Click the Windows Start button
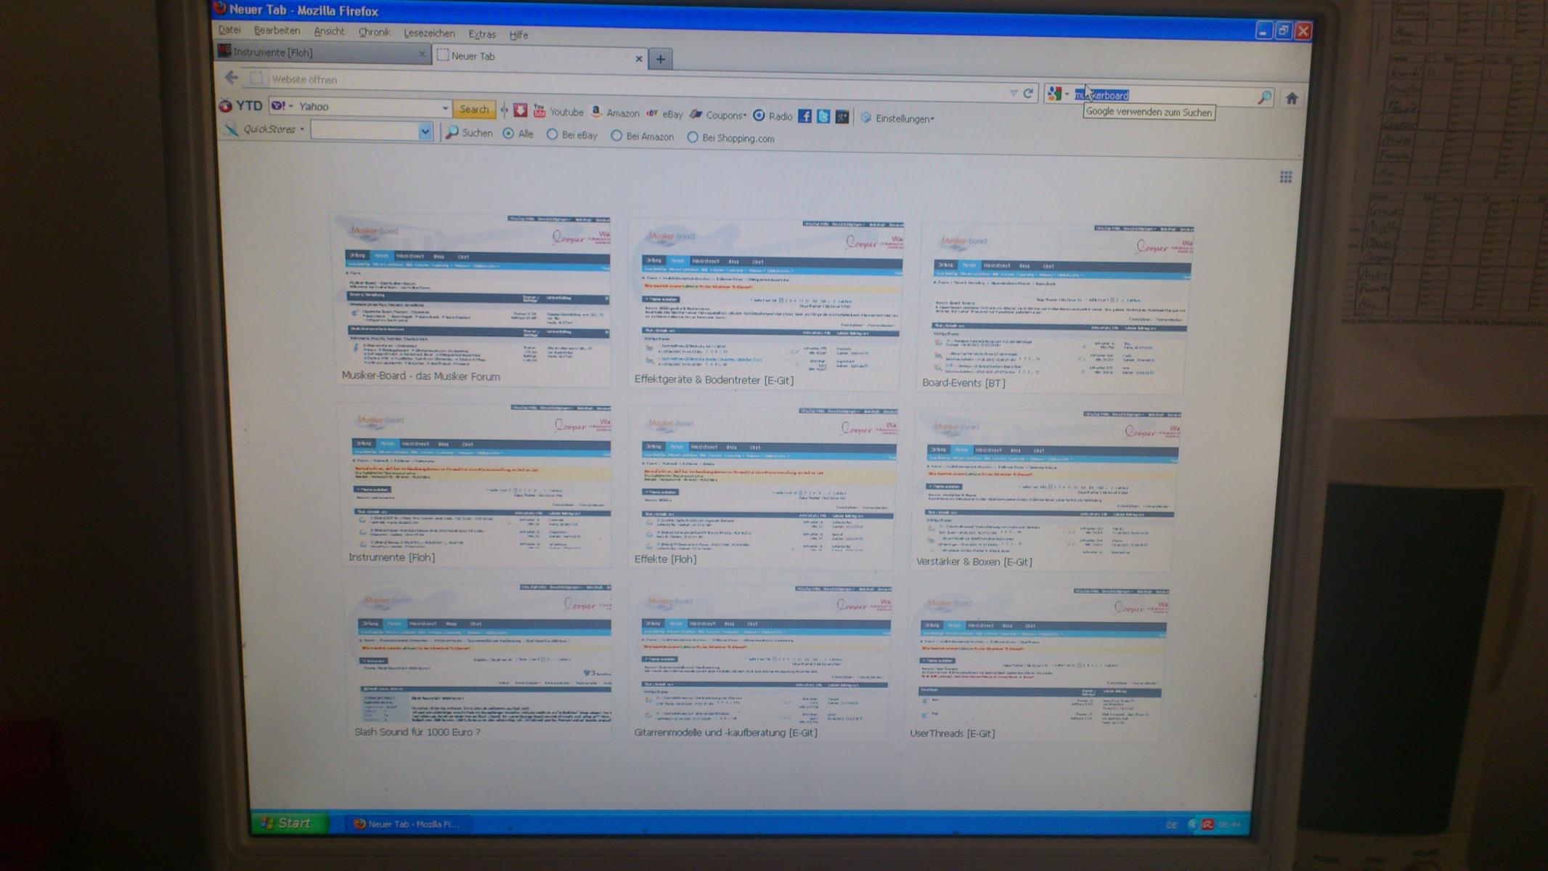This screenshot has height=871, width=1548. 290,822
